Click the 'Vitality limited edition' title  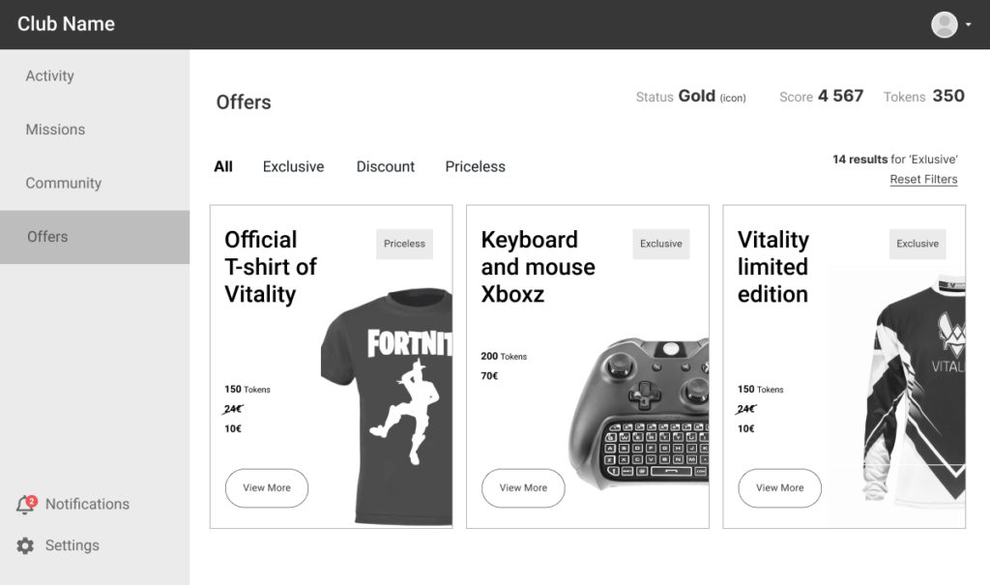(773, 267)
